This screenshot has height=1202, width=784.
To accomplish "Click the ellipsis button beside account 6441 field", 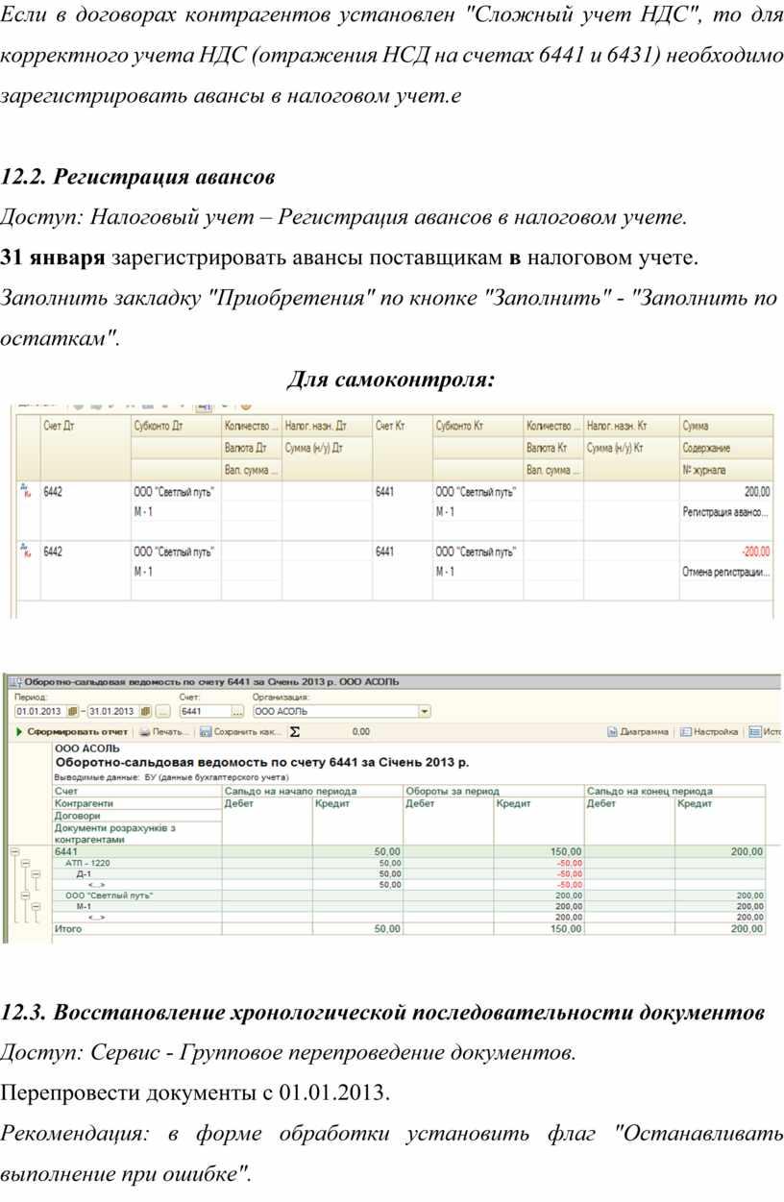I will coord(237,712).
